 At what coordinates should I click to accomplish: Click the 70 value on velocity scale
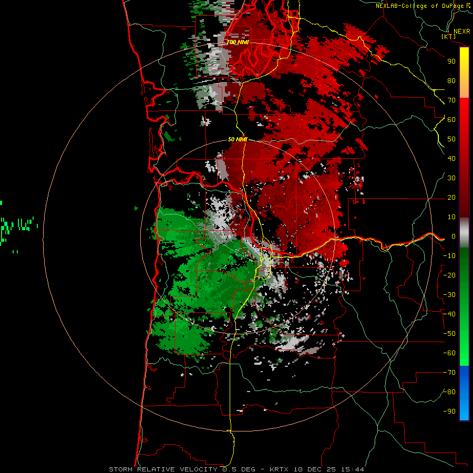(x=451, y=100)
